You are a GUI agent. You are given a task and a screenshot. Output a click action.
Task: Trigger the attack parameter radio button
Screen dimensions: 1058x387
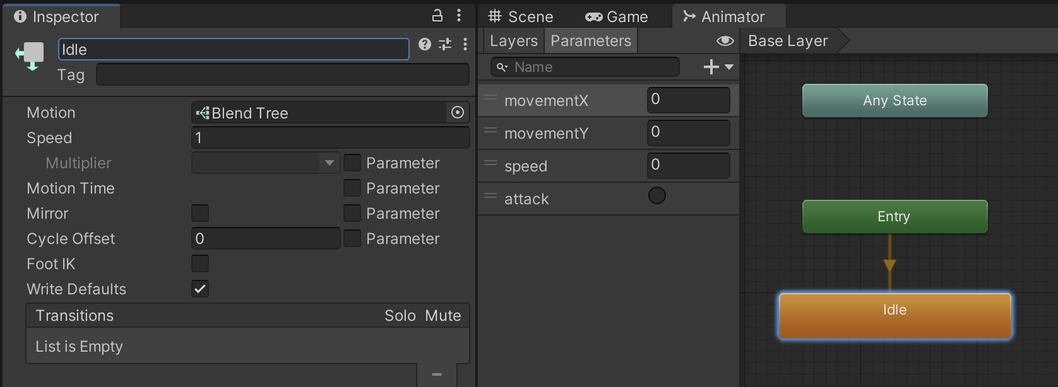(x=657, y=196)
